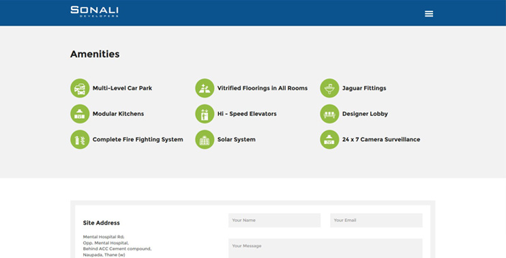Click the Behind ACC Cement compound line
The width and height of the screenshot is (506, 258).
click(117, 249)
